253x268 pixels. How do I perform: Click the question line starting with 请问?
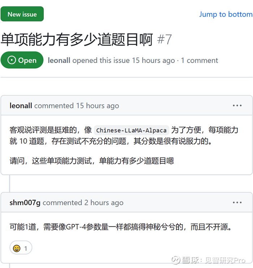coord(92,161)
